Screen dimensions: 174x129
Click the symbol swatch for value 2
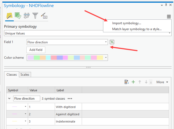15,114
